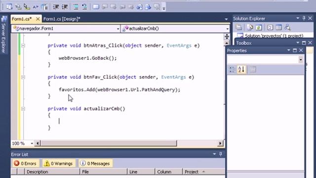Decrease line indent using toolbar icon
This screenshot has height=178, width=316.
pyautogui.click(x=56, y=7)
